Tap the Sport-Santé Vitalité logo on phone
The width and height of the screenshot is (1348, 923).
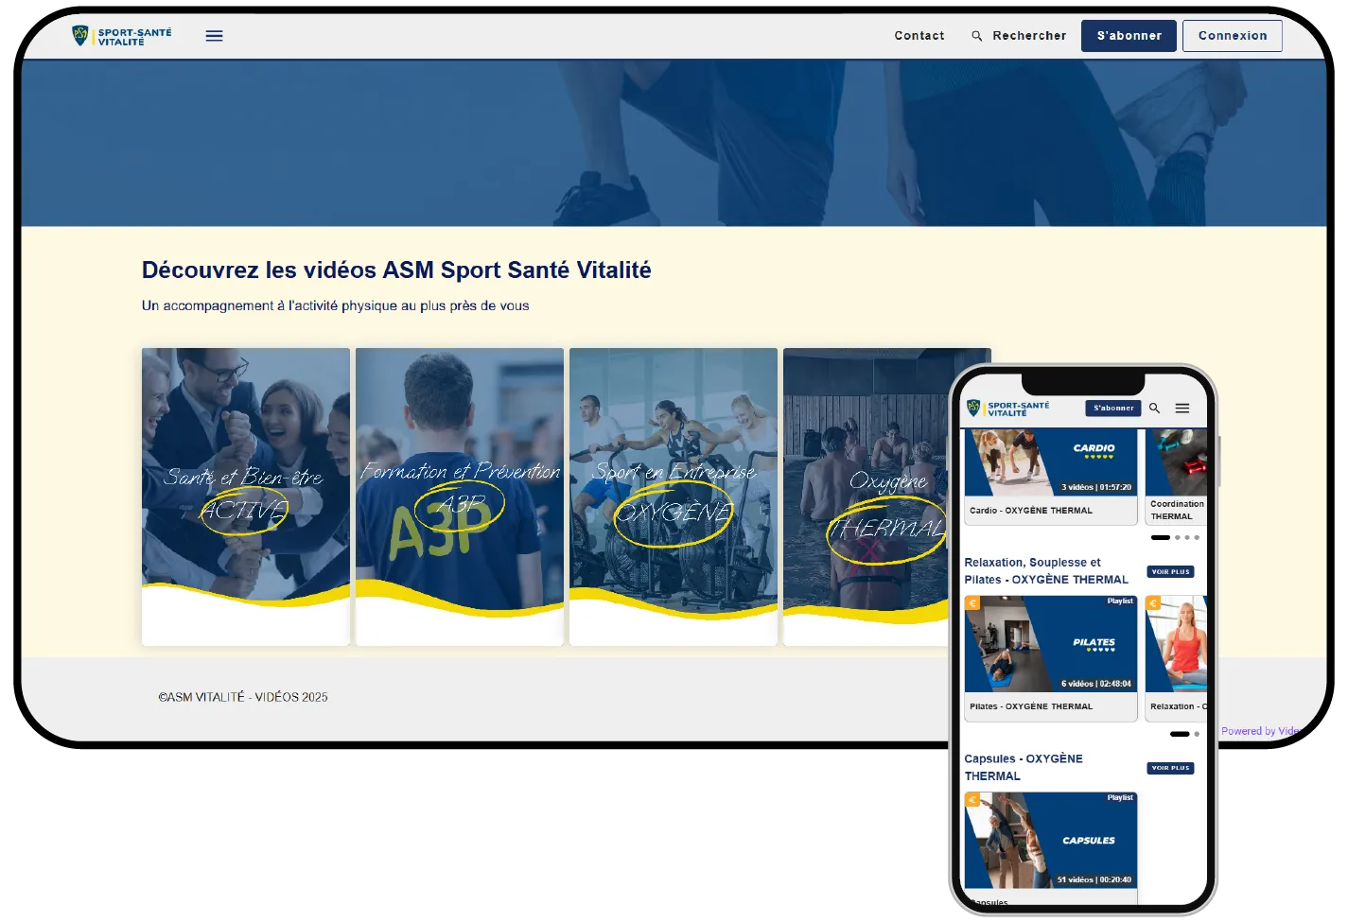(1008, 409)
